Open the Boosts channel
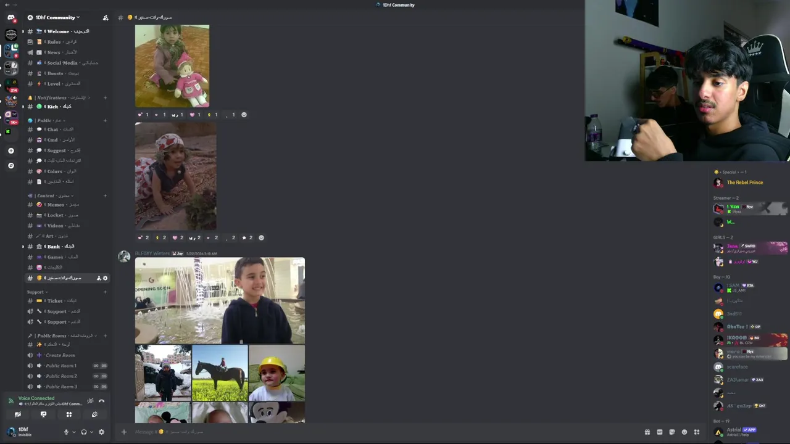790x444 pixels. (67, 73)
